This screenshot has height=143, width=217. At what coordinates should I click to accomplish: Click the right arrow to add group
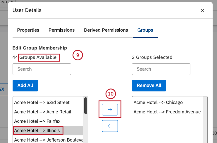tap(110, 109)
